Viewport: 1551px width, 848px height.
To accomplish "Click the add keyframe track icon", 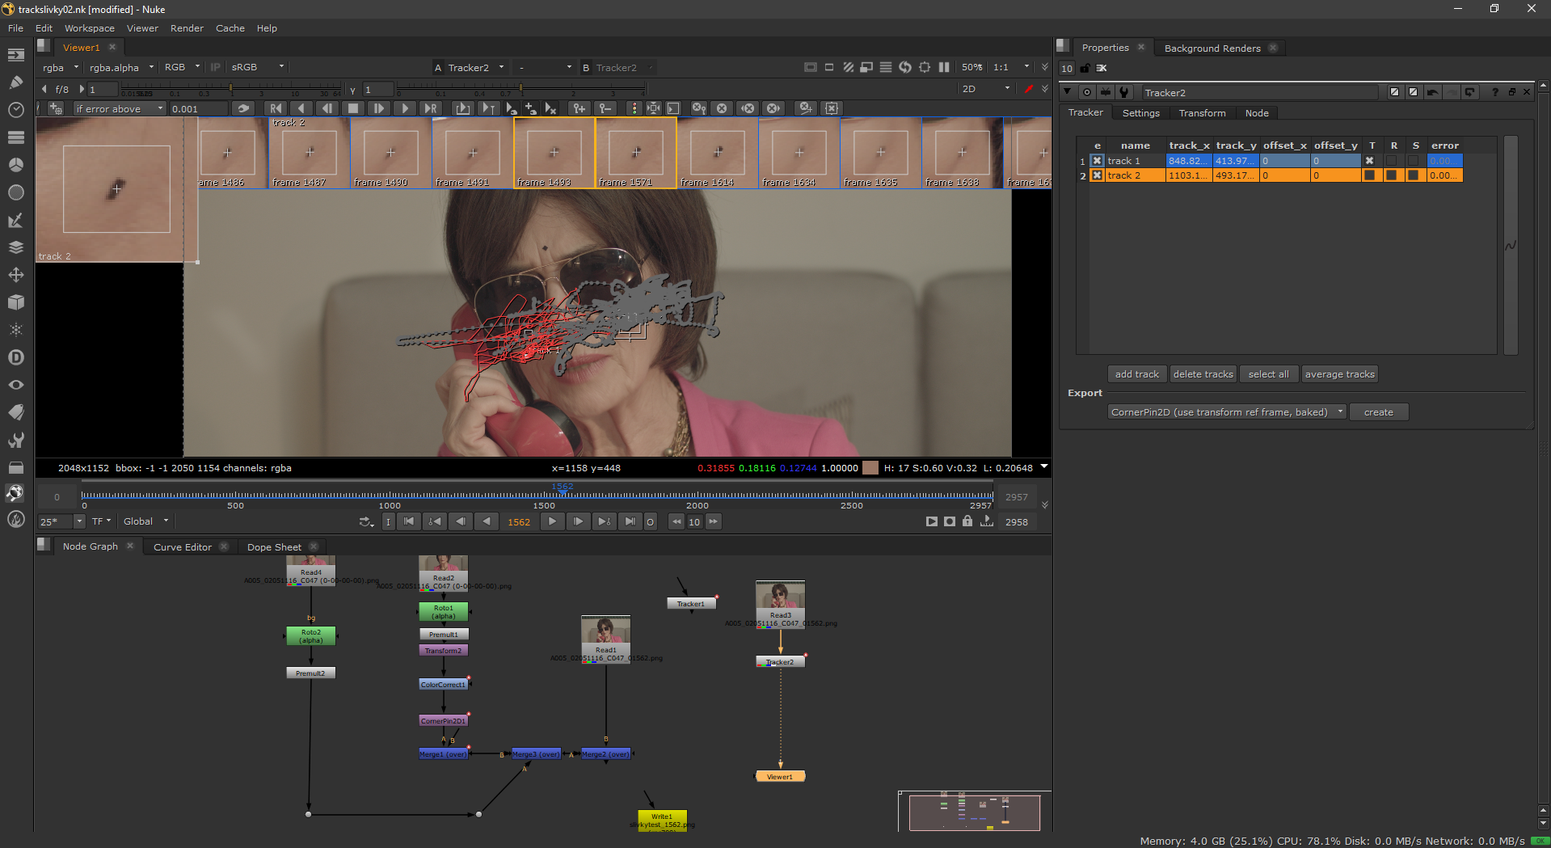I will (580, 108).
